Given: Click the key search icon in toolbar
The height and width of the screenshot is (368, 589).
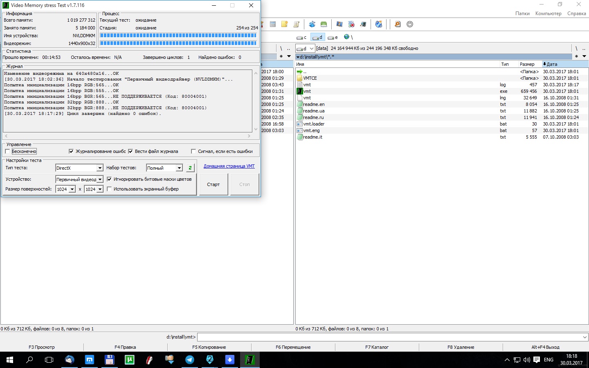Looking at the screenshot, I should [397, 24].
